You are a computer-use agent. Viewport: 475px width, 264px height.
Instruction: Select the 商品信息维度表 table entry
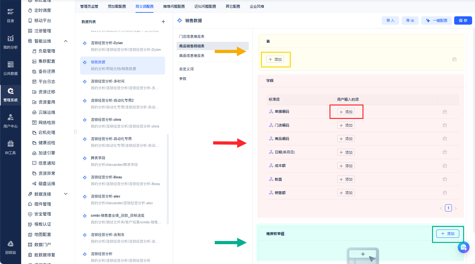coord(213,56)
